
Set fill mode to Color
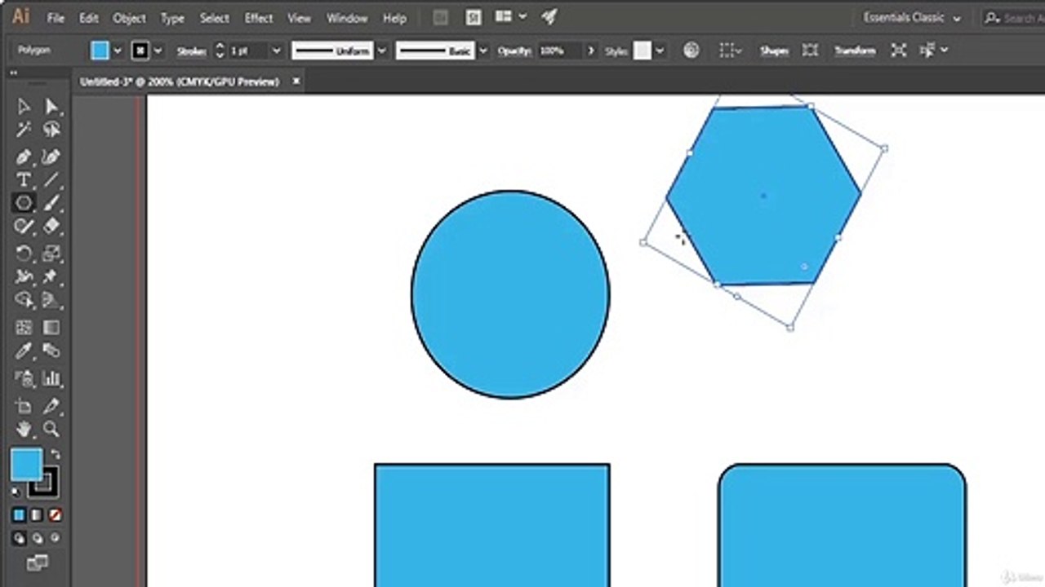click(x=19, y=515)
